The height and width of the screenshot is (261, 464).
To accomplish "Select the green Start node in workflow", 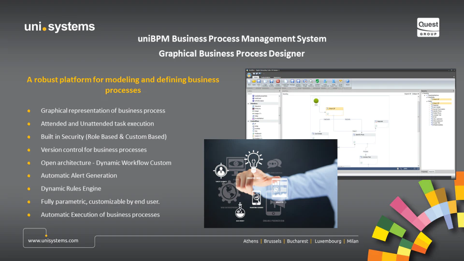I will 316,101.
